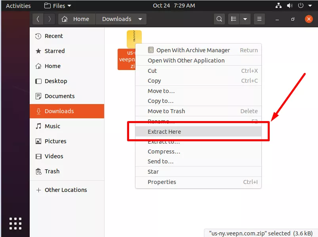Open the system menu arrow in top bar
The height and width of the screenshot is (237, 318).
tap(310, 6)
